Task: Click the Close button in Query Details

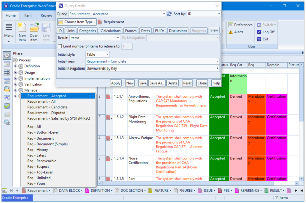Action: [x=202, y=83]
